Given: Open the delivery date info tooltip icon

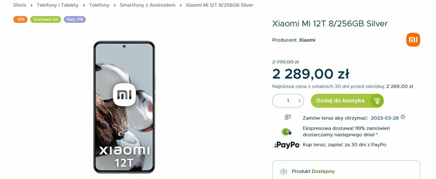Looking at the screenshot, I should [x=403, y=117].
